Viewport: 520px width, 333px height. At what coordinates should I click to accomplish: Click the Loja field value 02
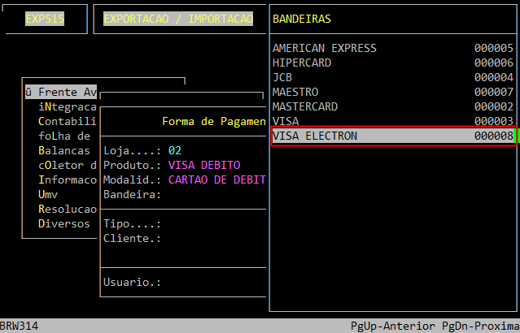[x=174, y=150]
